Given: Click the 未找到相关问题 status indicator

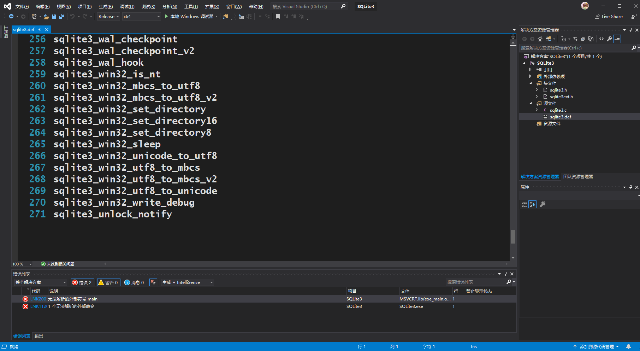Looking at the screenshot, I should click(58, 264).
